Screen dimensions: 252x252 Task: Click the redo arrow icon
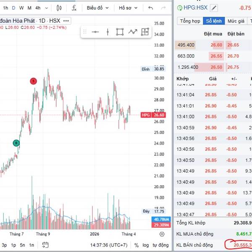(163, 8)
